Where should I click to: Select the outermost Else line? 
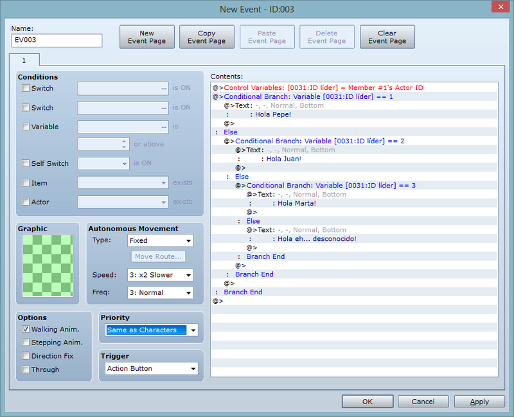tap(355, 132)
